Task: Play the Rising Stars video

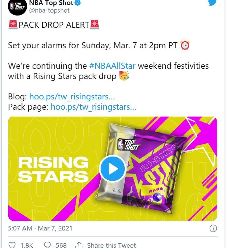Action: point(113,169)
